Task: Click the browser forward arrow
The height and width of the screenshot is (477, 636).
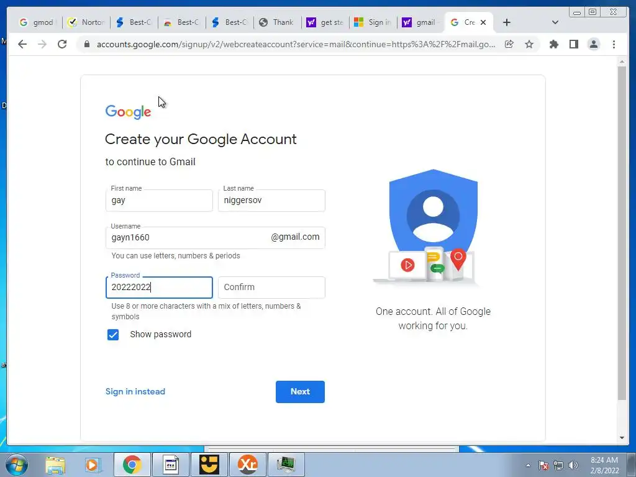Action: point(42,44)
